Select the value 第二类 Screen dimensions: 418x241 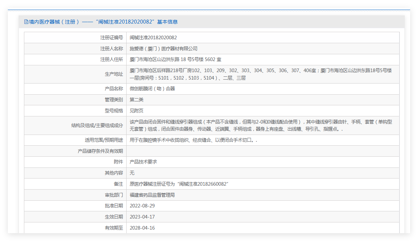coord(137,100)
